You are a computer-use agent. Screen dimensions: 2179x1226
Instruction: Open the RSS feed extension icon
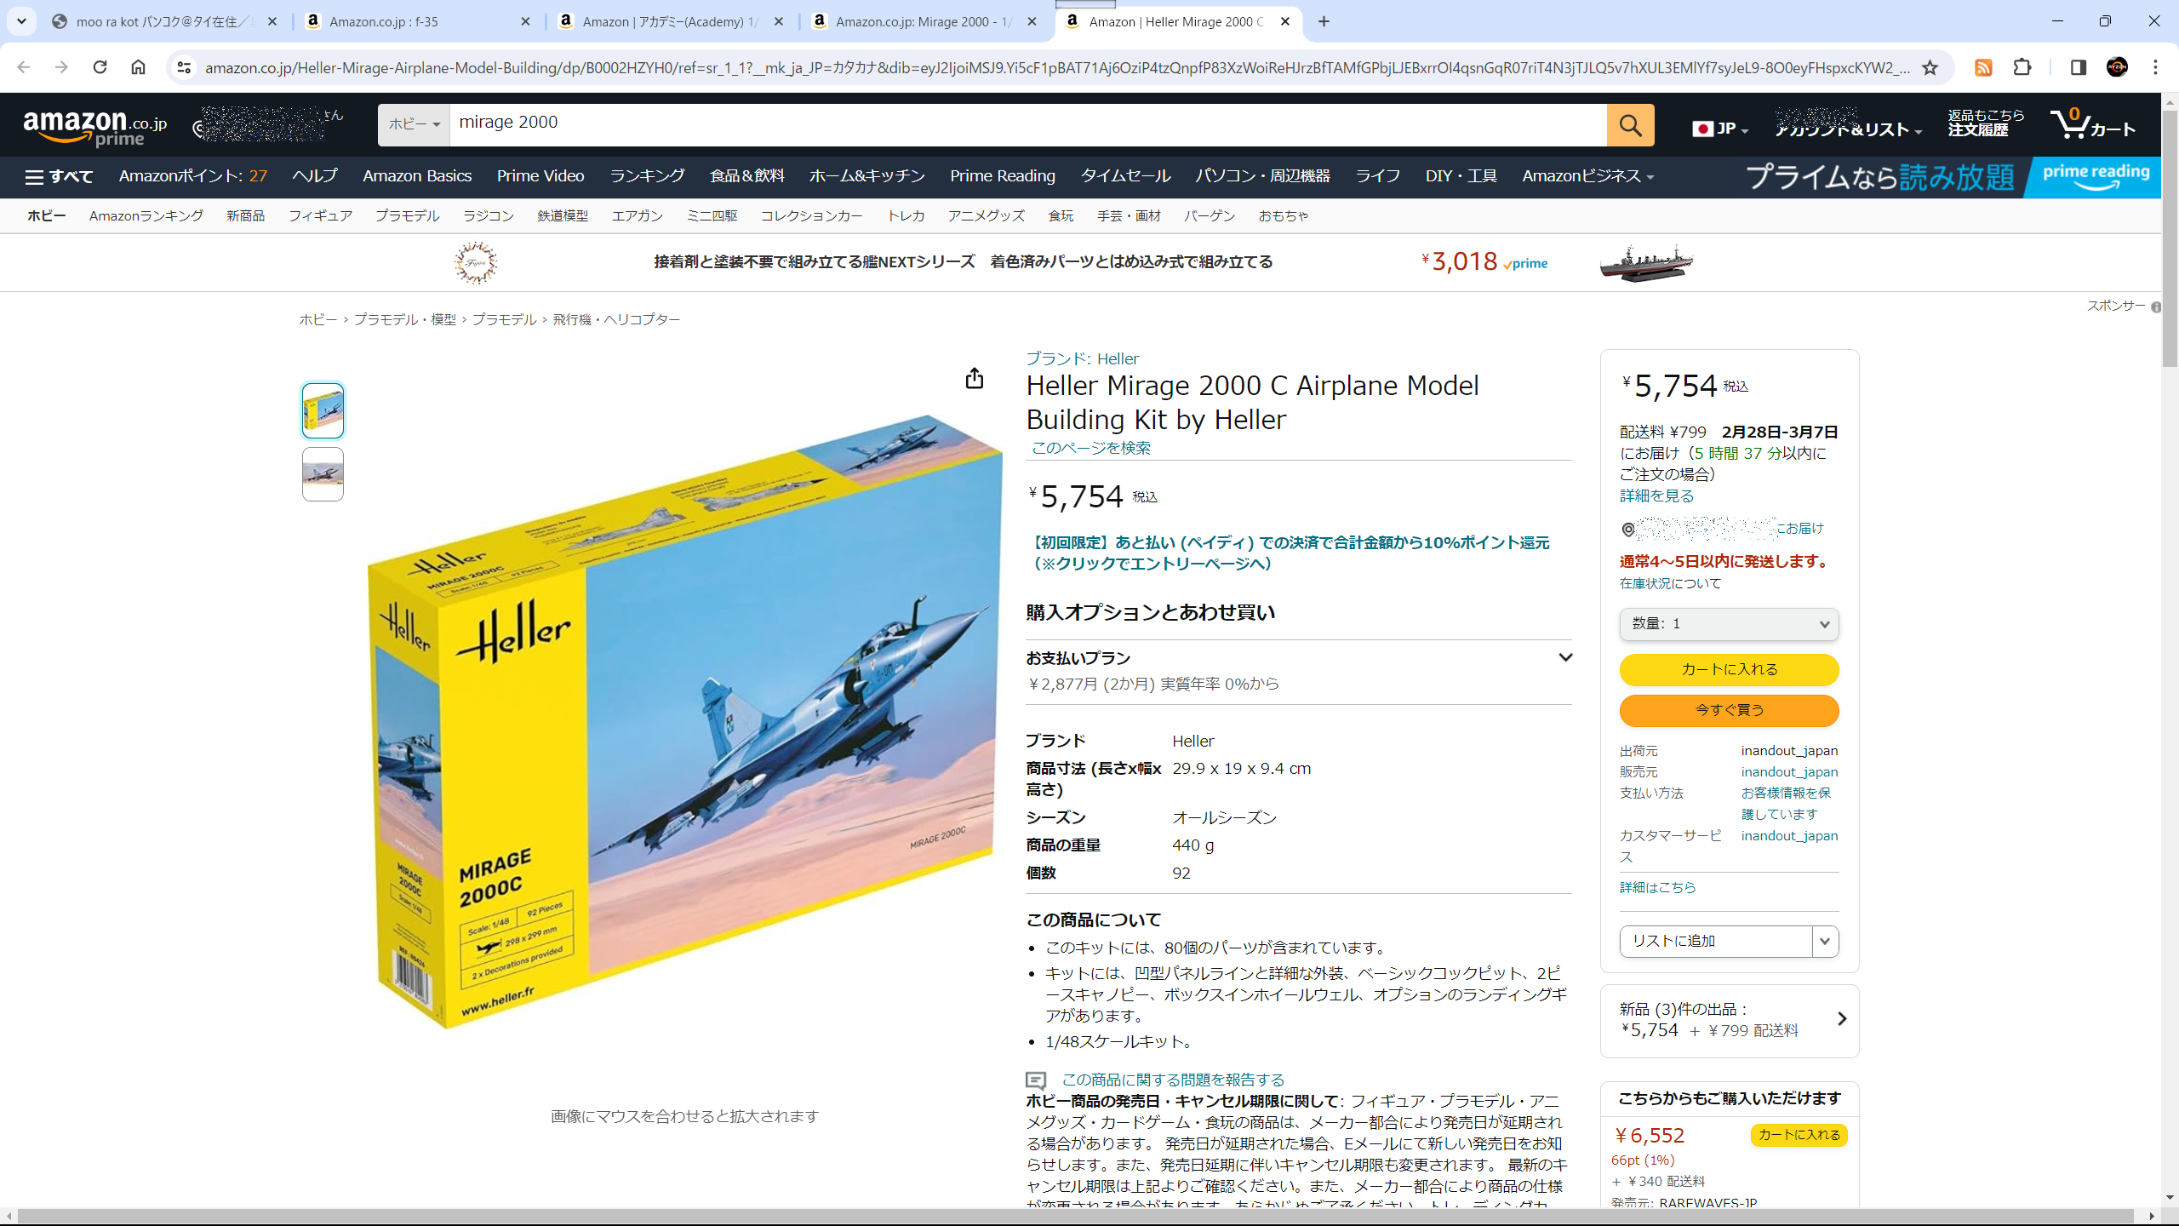tap(1983, 67)
